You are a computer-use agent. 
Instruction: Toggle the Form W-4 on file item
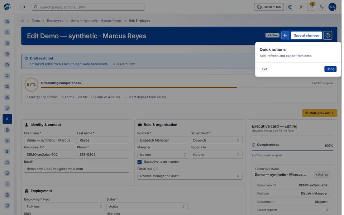[106, 97]
